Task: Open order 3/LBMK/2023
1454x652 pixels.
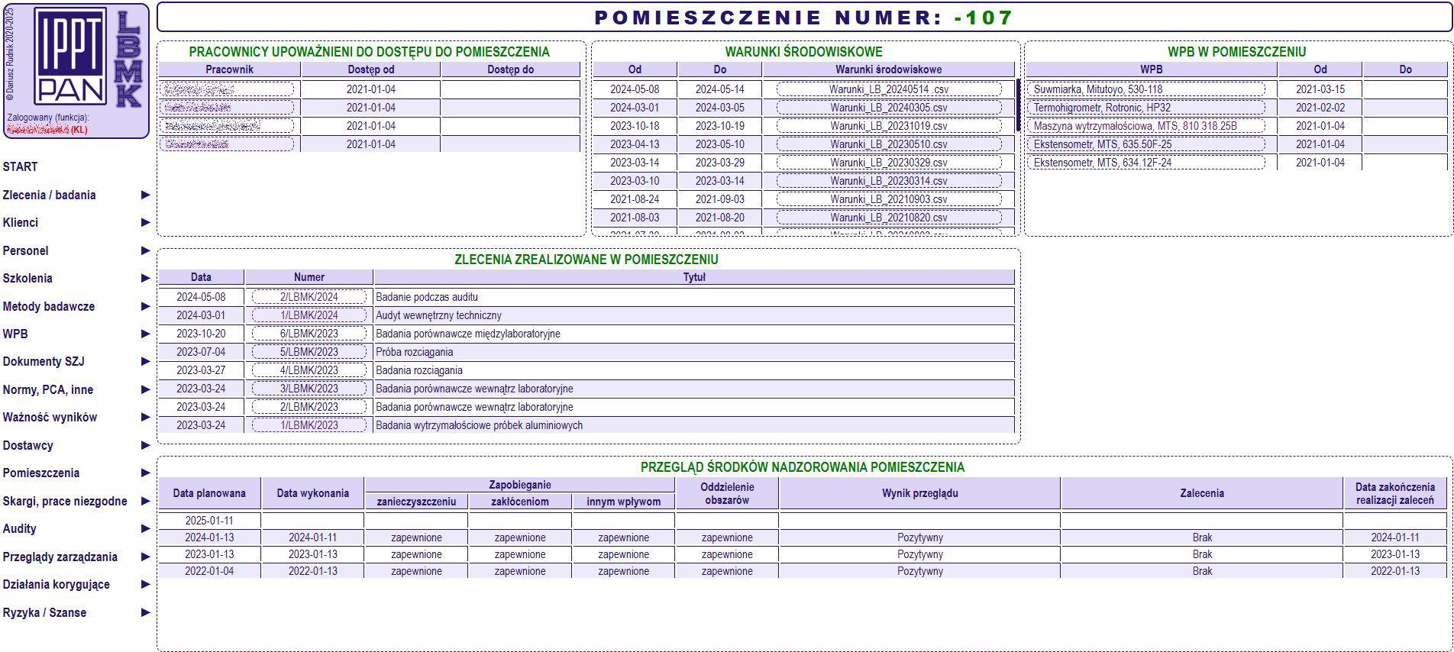Action: [309, 389]
